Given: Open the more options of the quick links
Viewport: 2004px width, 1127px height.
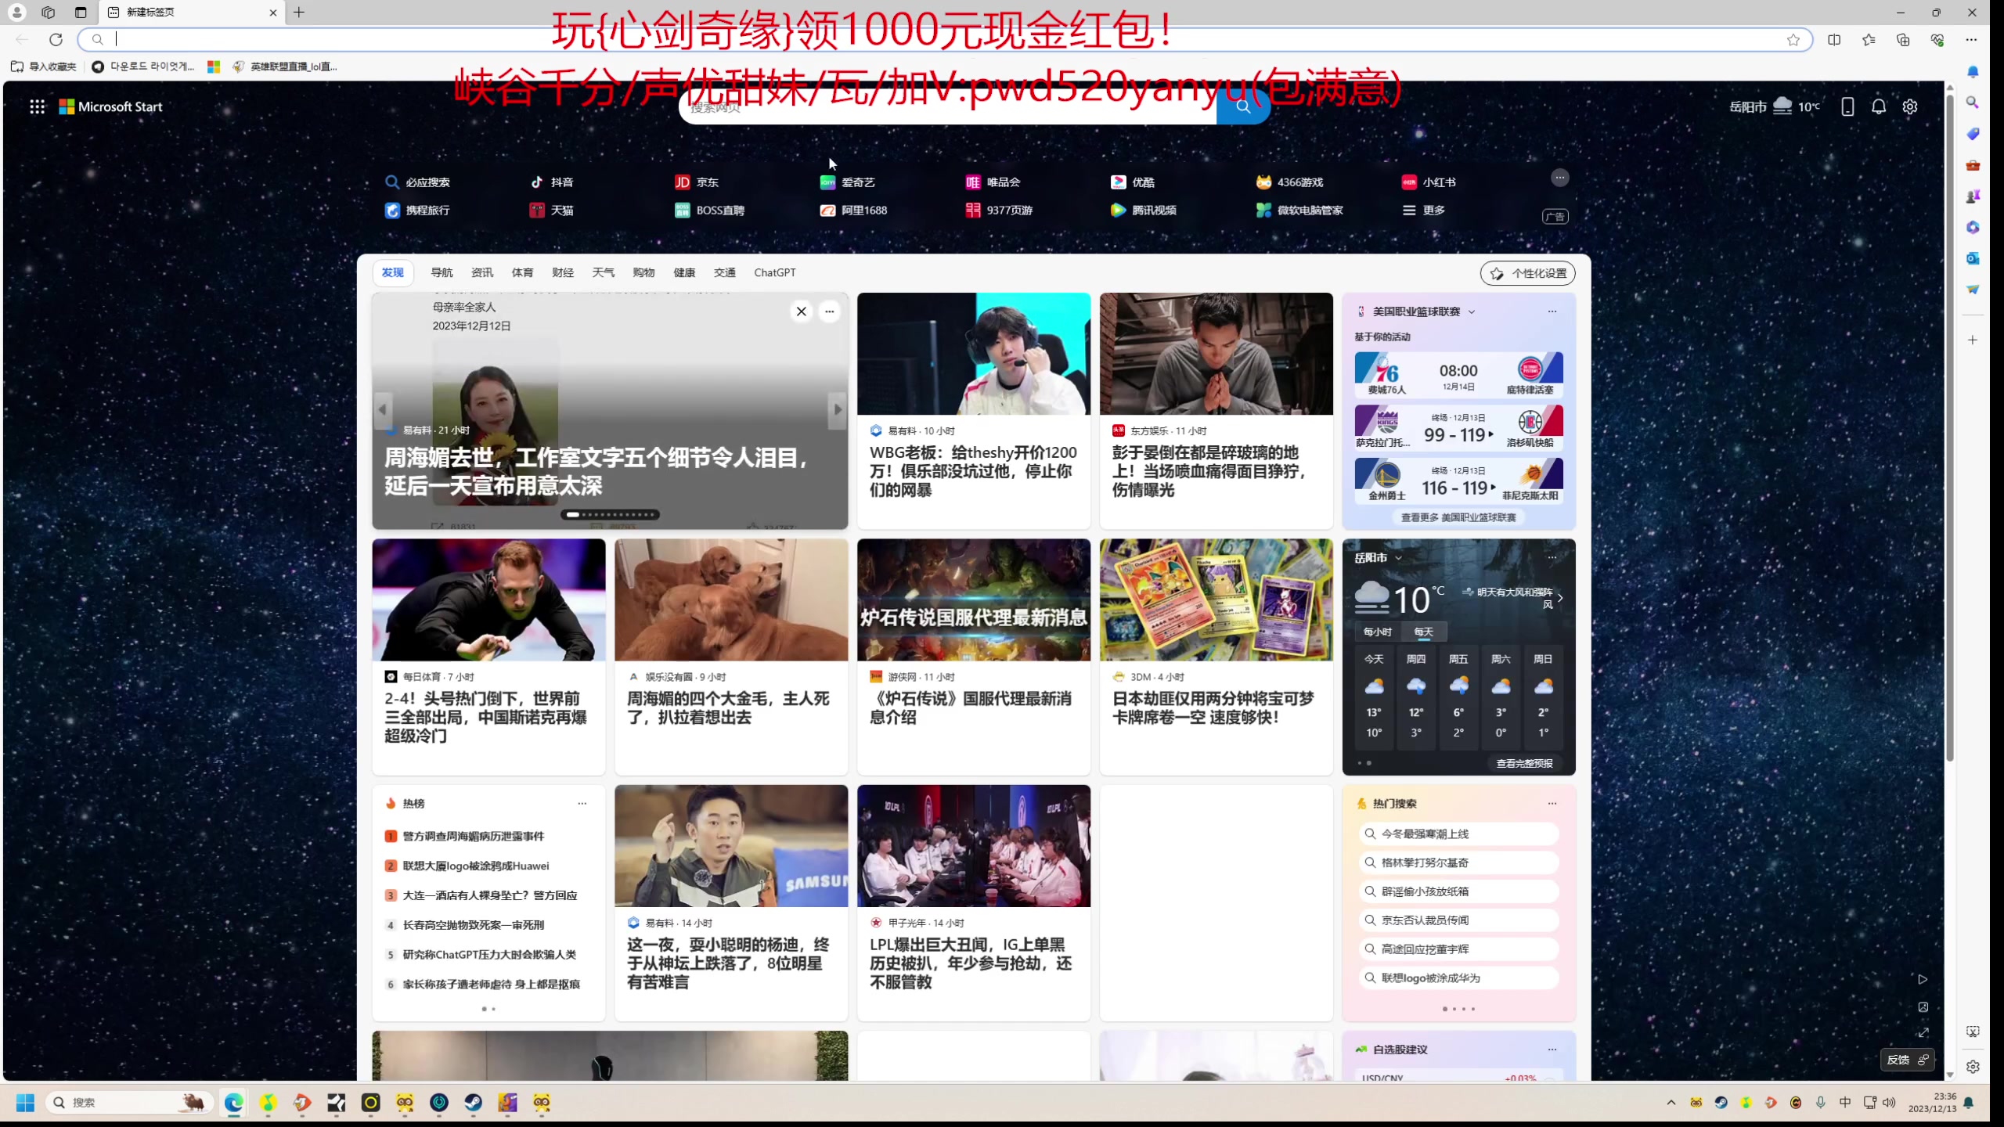Looking at the screenshot, I should point(1559,178).
